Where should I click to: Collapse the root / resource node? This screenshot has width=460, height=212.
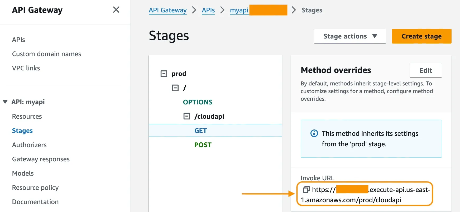[x=175, y=88]
